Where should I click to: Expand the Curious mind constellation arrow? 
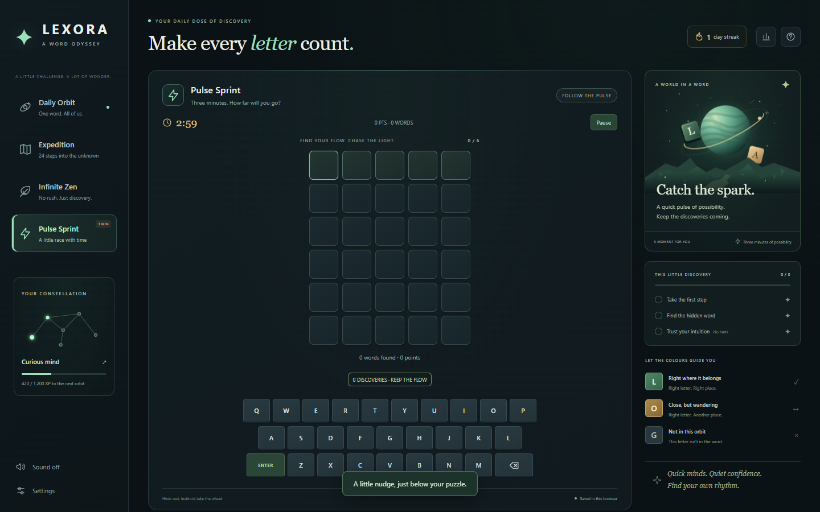[104, 362]
